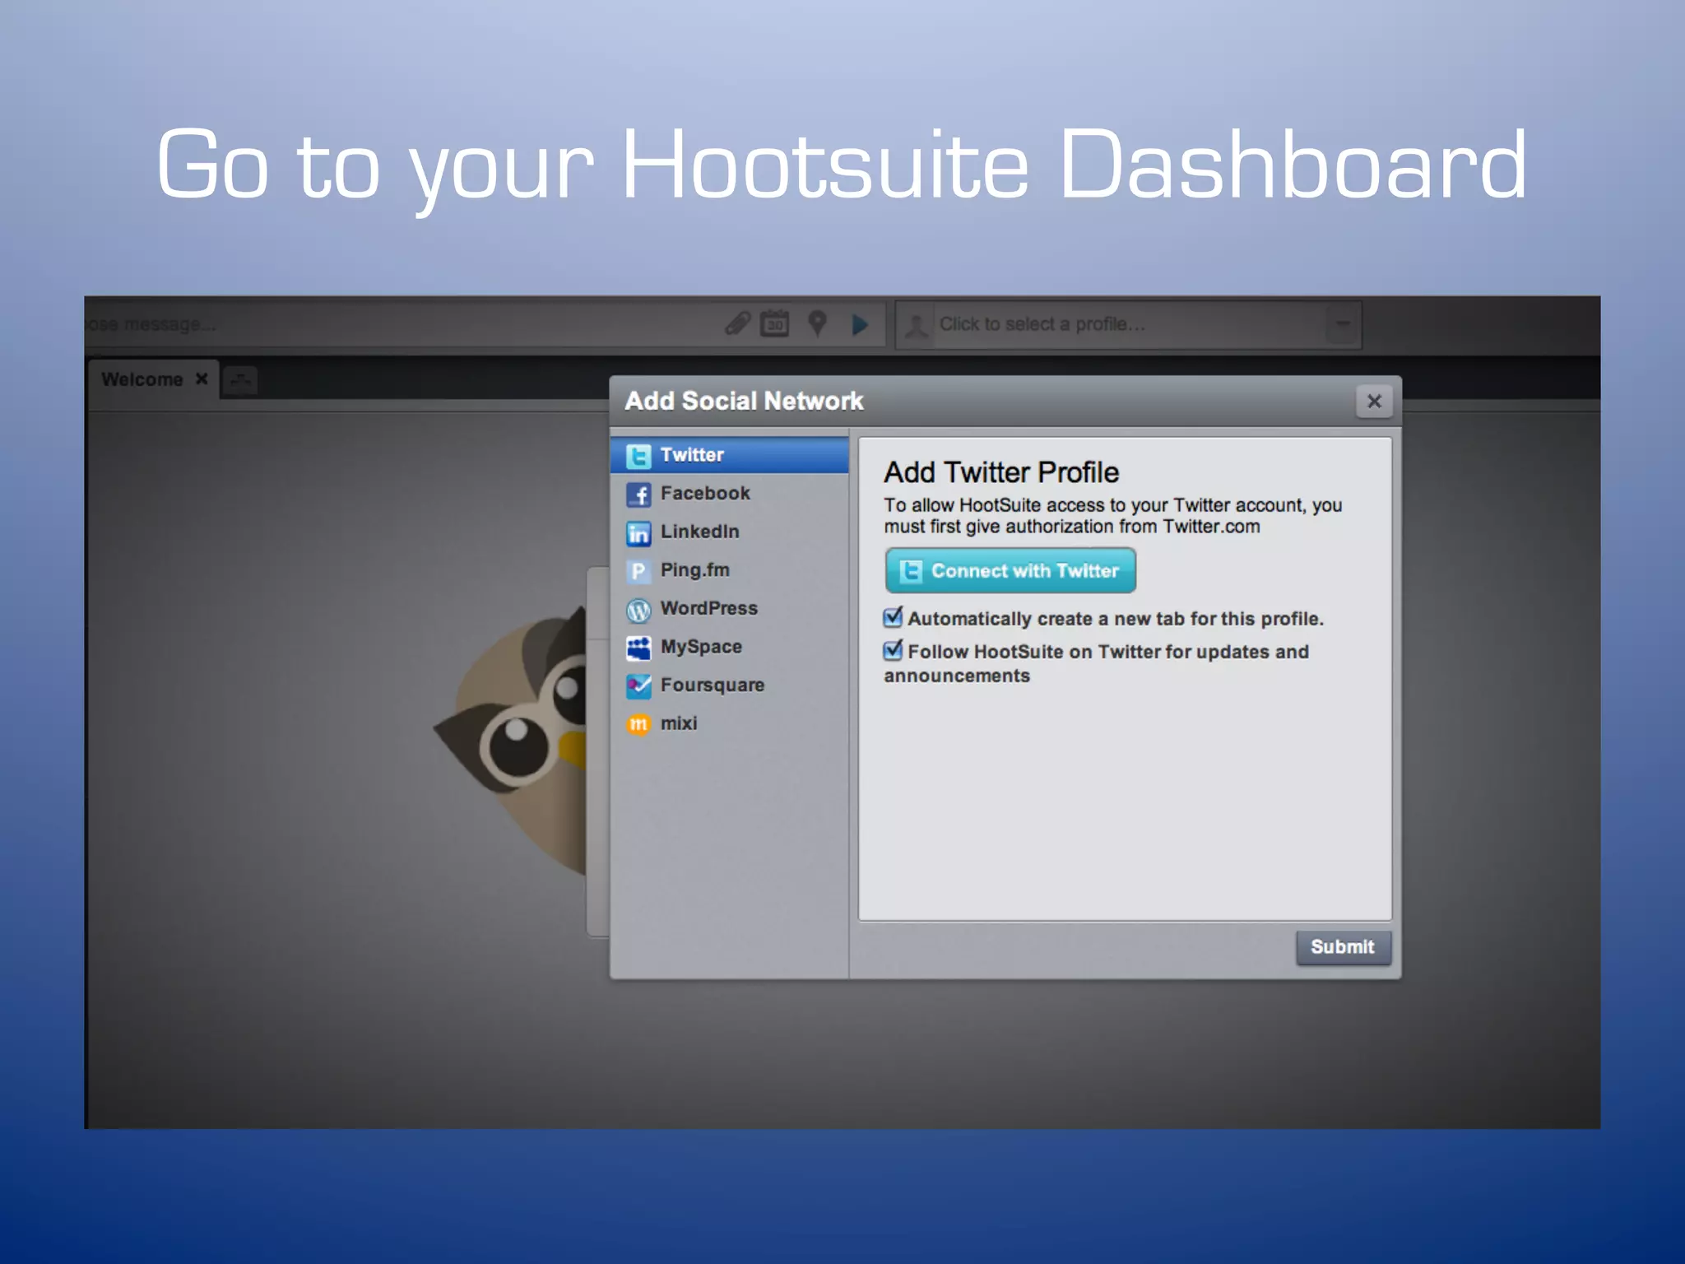Viewport: 1685px width, 1264px height.
Task: Click the blue send arrow icon
Action: click(860, 324)
